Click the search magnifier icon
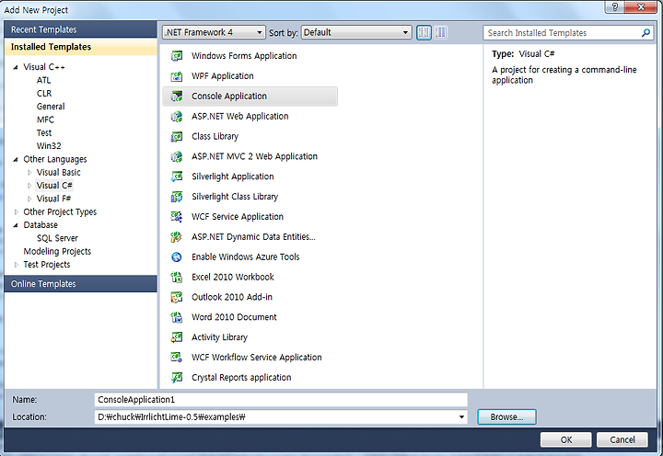The image size is (663, 456). pyautogui.click(x=646, y=32)
